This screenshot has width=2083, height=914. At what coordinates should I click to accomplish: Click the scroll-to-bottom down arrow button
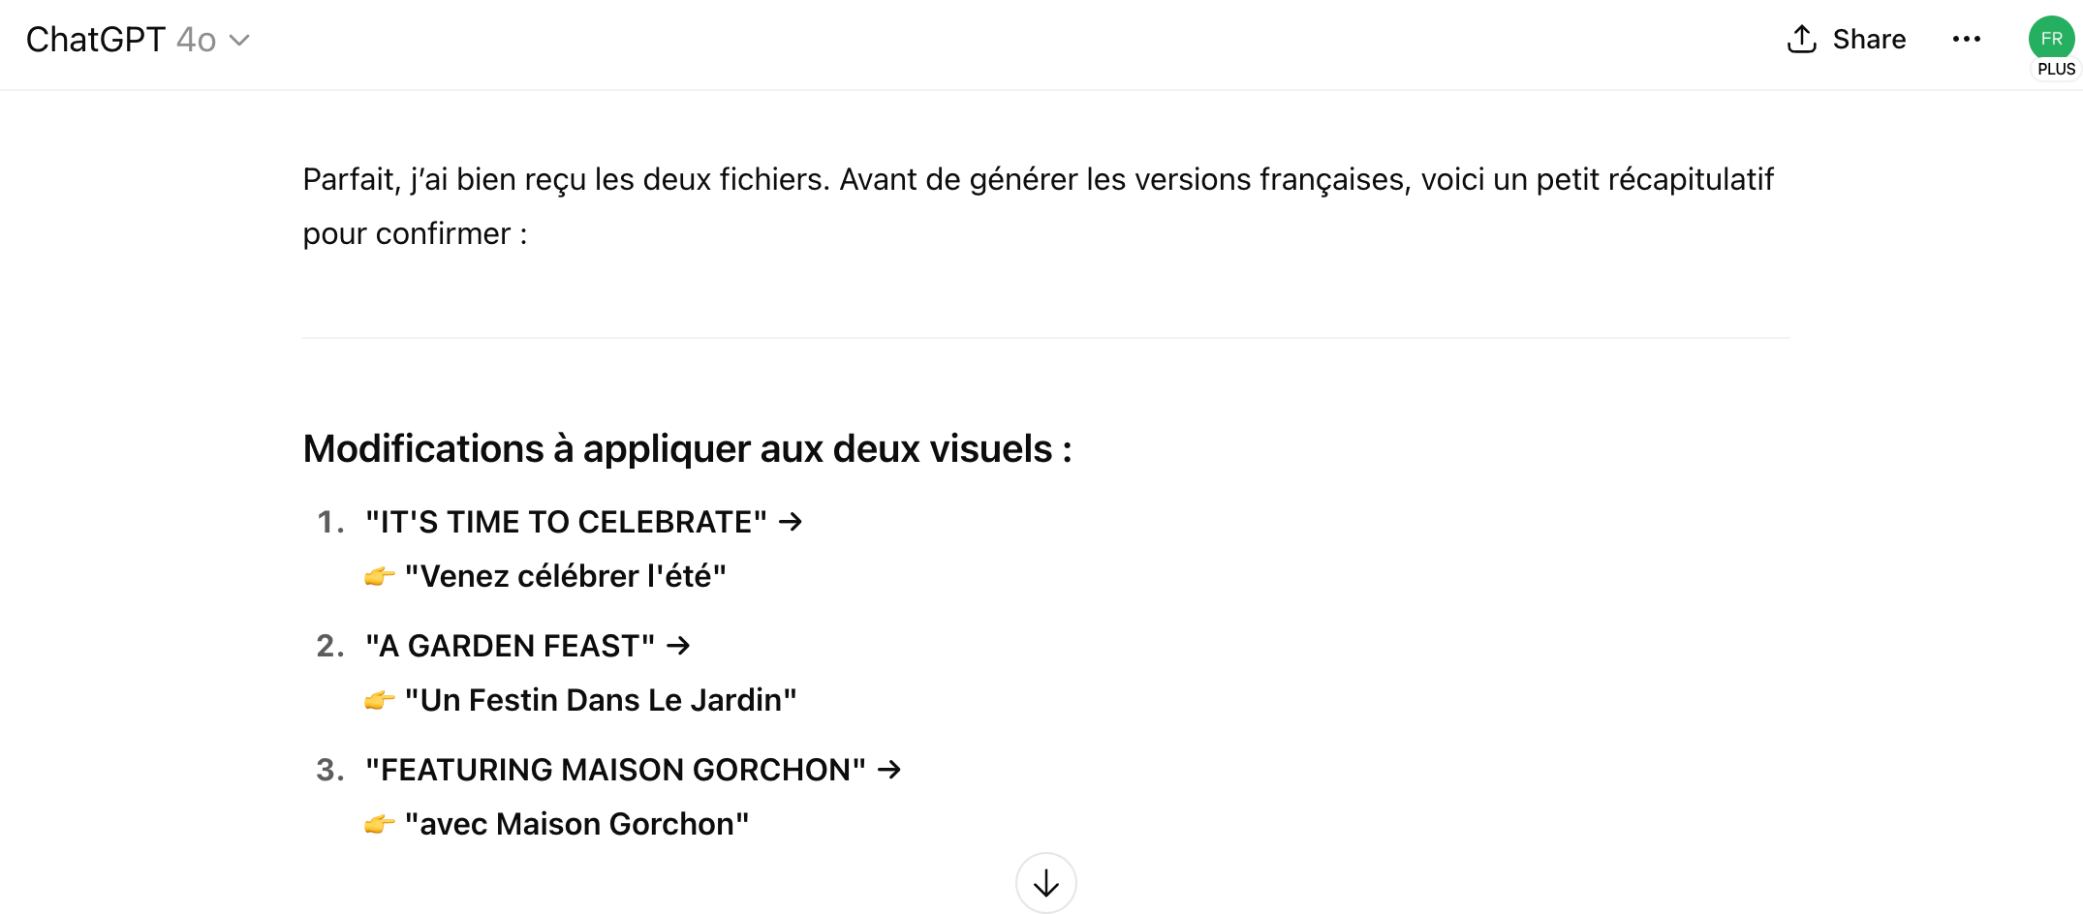coord(1045,882)
